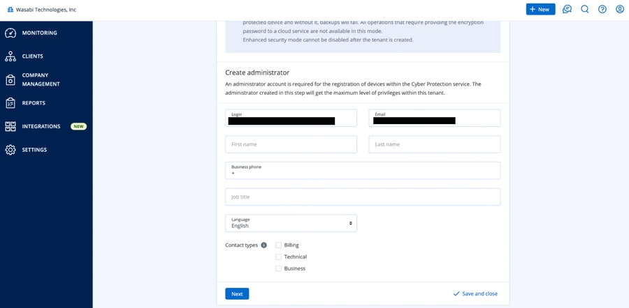Click the search magnifier icon
The height and width of the screenshot is (308, 629).
[x=585, y=10]
